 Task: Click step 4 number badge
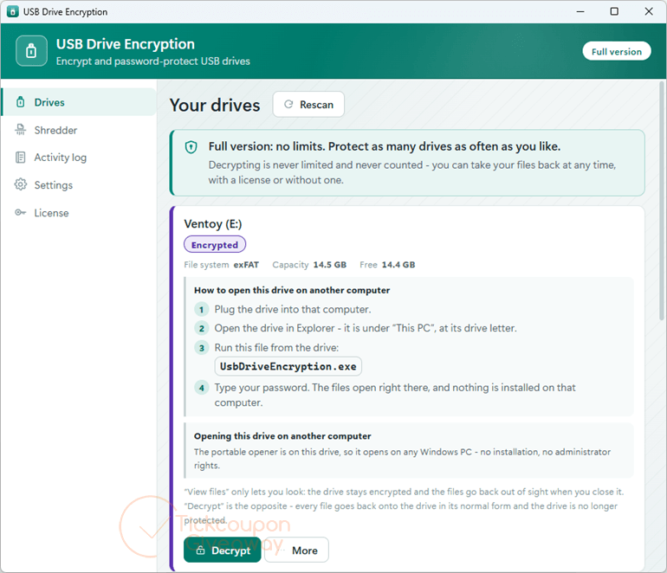tap(202, 388)
